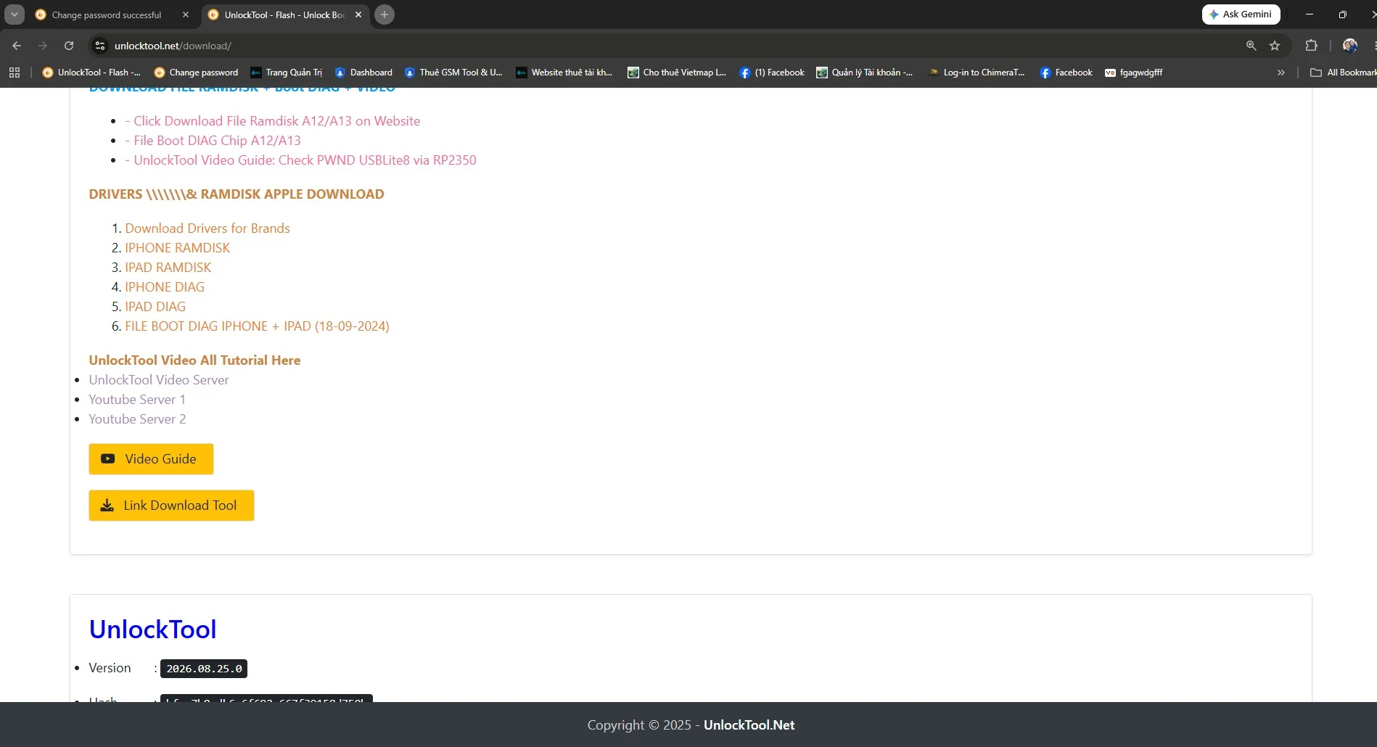Open the apps grid icon in the bookmarks bar
Image resolution: width=1377 pixels, height=747 pixels.
(15, 73)
